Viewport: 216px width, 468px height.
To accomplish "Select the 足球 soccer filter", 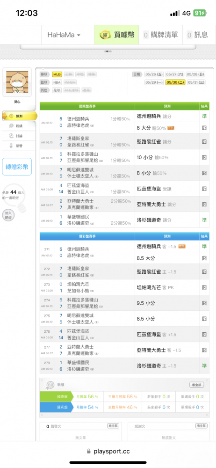I will pyautogui.click(x=57, y=90).
